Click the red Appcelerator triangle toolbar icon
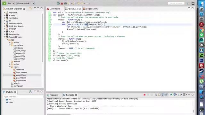The height and width of the screenshot is (115, 205). [62, 4]
